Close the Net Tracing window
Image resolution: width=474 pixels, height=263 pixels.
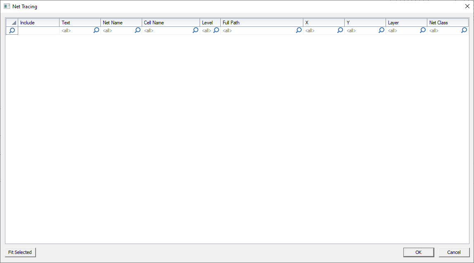click(x=467, y=6)
